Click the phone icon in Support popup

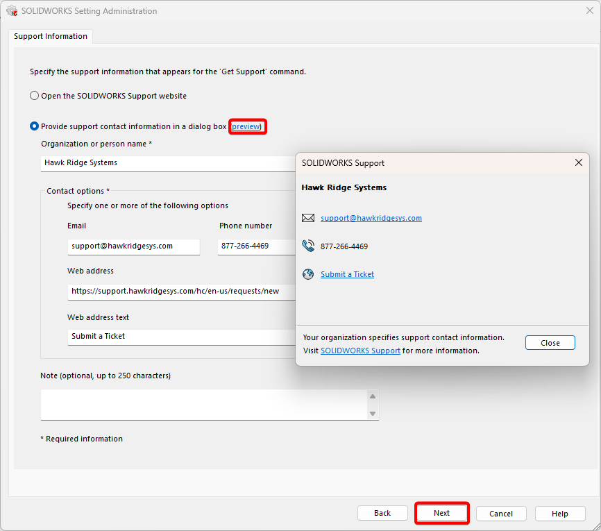[308, 246]
